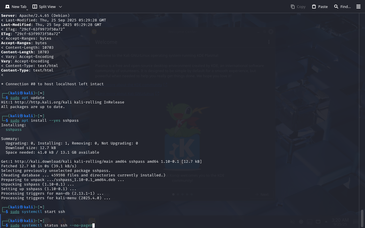The height and width of the screenshot is (228, 365).
Task: Click the 'Server: Apache/2.4.65' header line
Action: (x=35, y=16)
